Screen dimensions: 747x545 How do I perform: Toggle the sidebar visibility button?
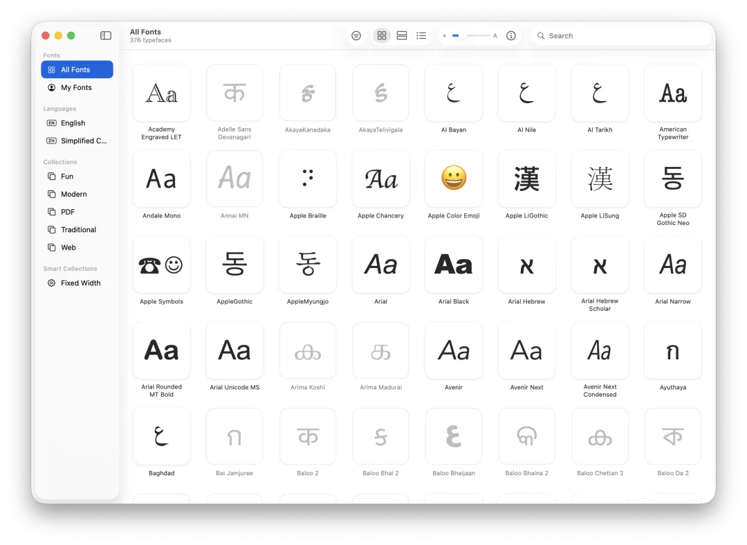[x=106, y=36]
